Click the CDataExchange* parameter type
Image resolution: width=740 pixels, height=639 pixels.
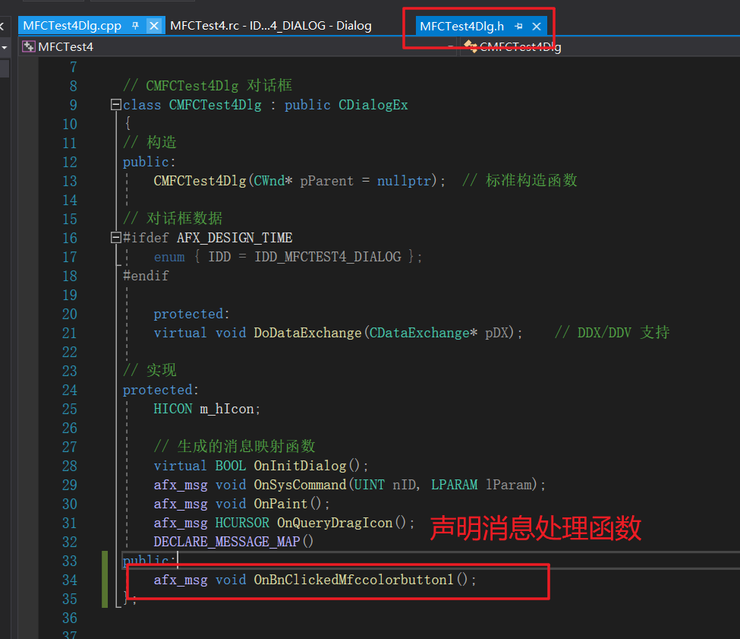424,333
